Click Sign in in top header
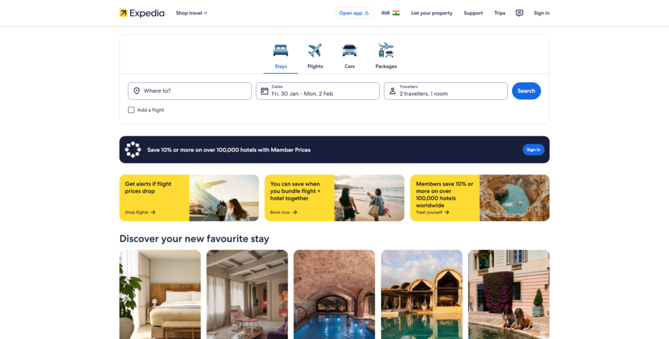This screenshot has width=669, height=339. coord(542,13)
